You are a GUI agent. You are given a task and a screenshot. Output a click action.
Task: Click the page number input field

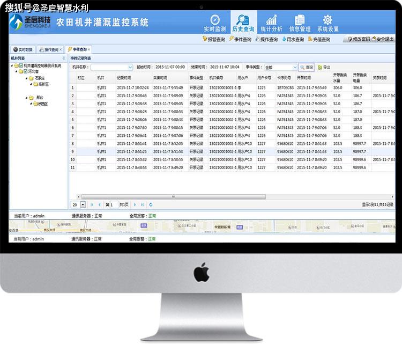pos(114,205)
